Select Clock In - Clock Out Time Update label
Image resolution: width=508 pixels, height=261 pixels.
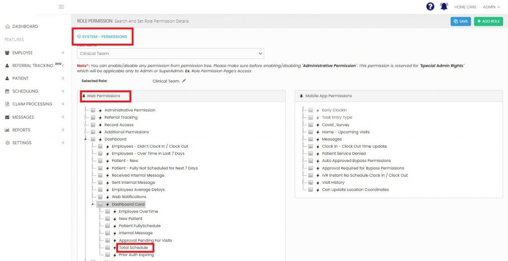tap(354, 147)
